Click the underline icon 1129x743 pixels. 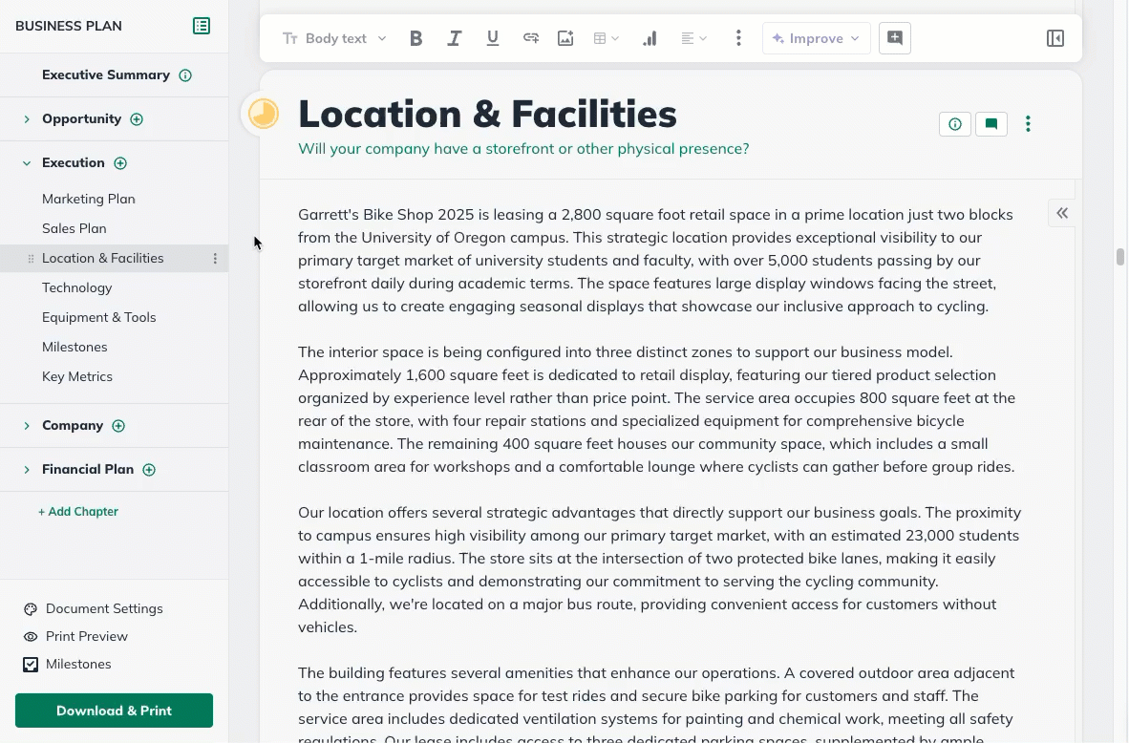click(493, 38)
